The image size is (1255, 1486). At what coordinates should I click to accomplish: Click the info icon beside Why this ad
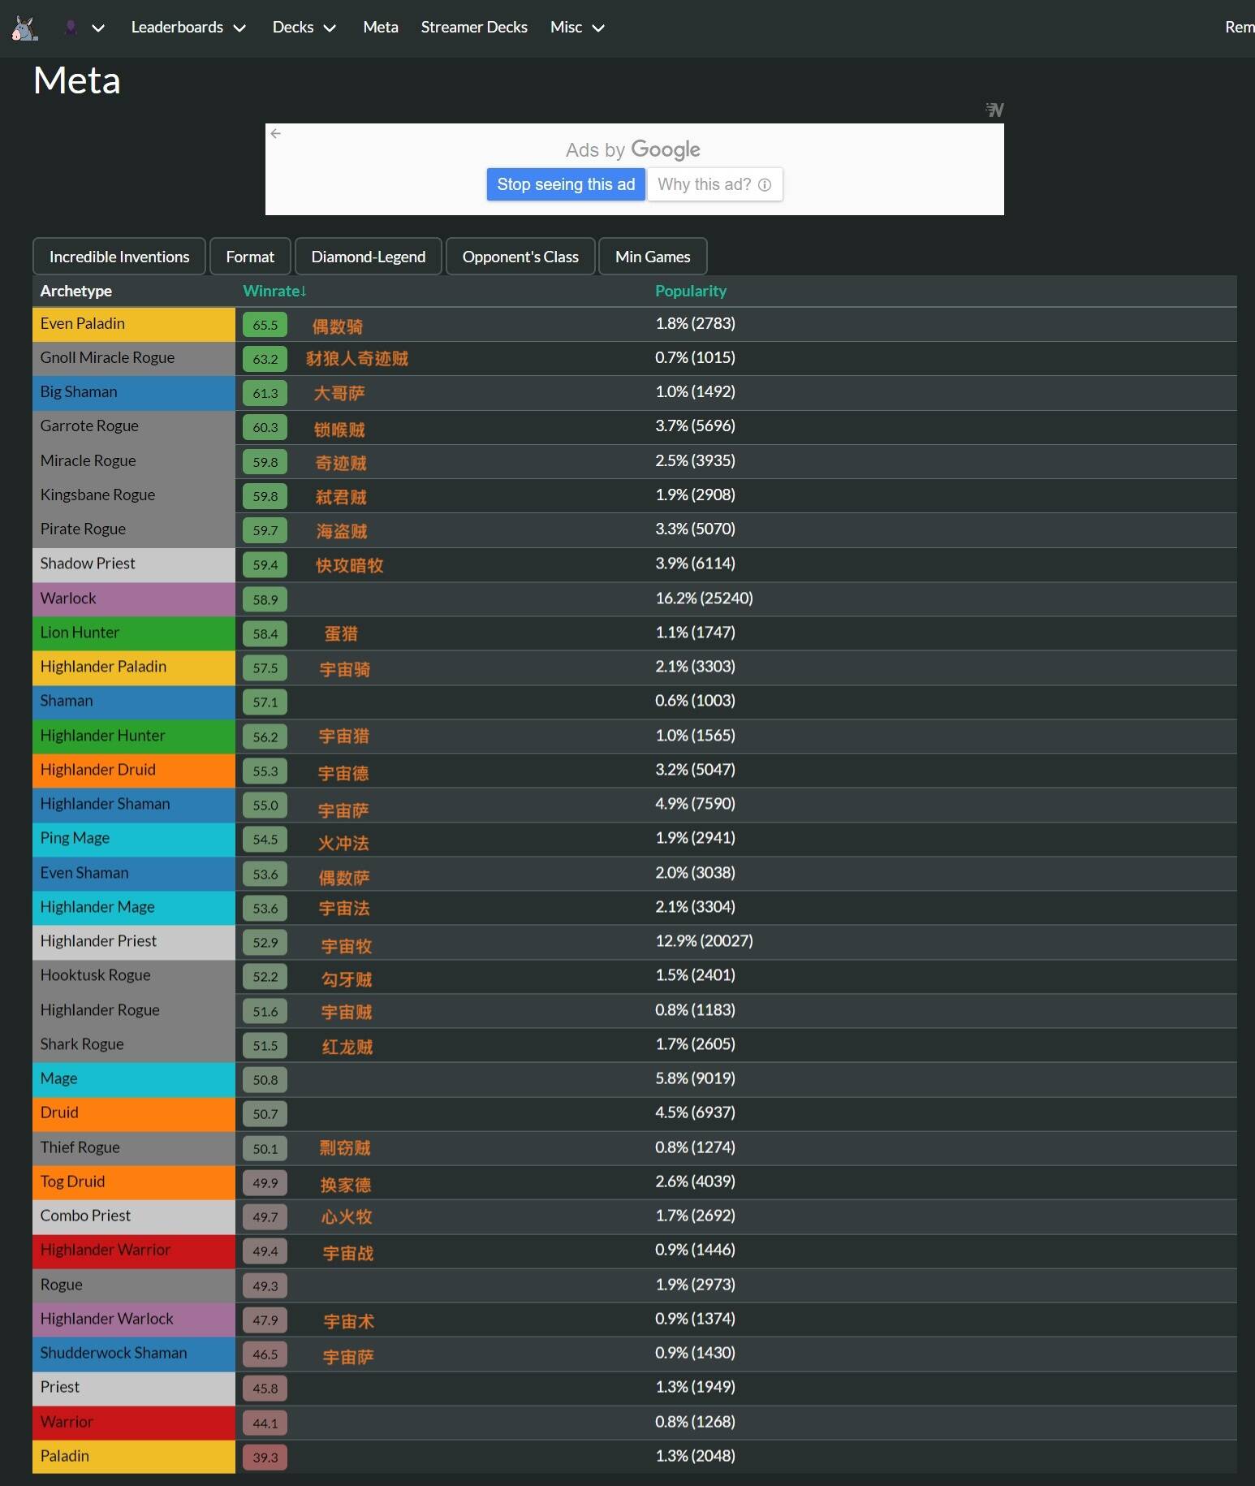coord(765,184)
